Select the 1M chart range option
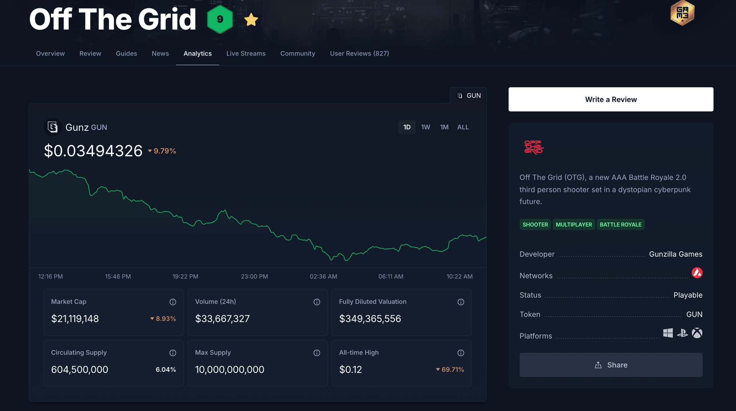The width and height of the screenshot is (736, 411). pyautogui.click(x=444, y=127)
